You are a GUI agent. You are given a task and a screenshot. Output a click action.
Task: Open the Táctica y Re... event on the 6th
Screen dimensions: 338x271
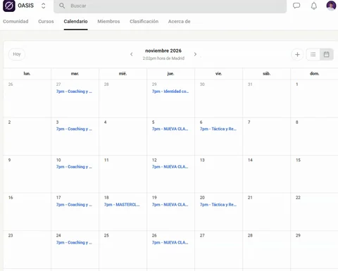coord(218,129)
